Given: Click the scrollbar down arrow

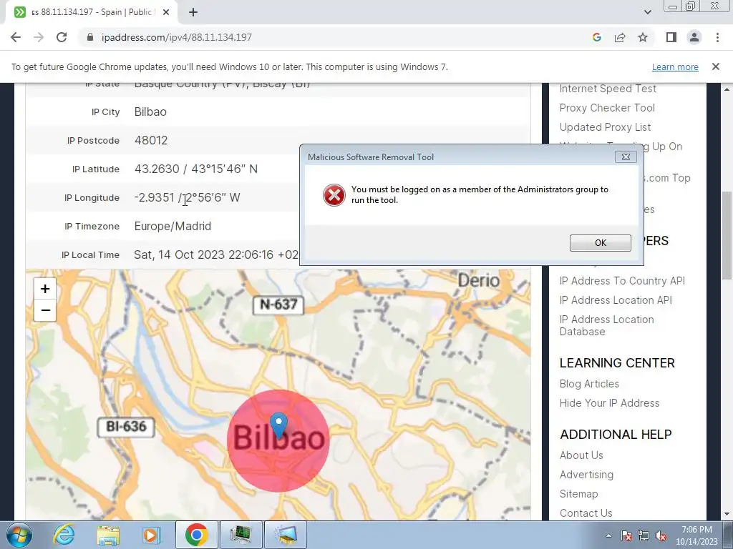Looking at the screenshot, I should (726, 515).
